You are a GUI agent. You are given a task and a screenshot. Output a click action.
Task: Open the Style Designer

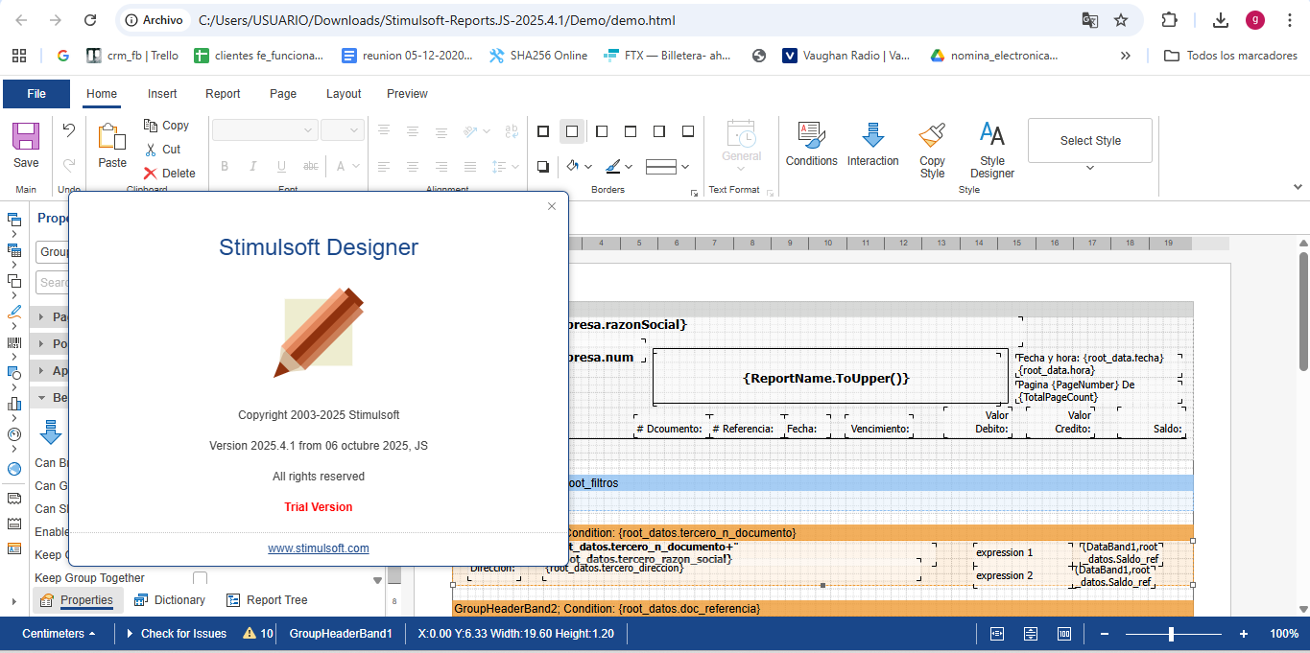click(991, 136)
